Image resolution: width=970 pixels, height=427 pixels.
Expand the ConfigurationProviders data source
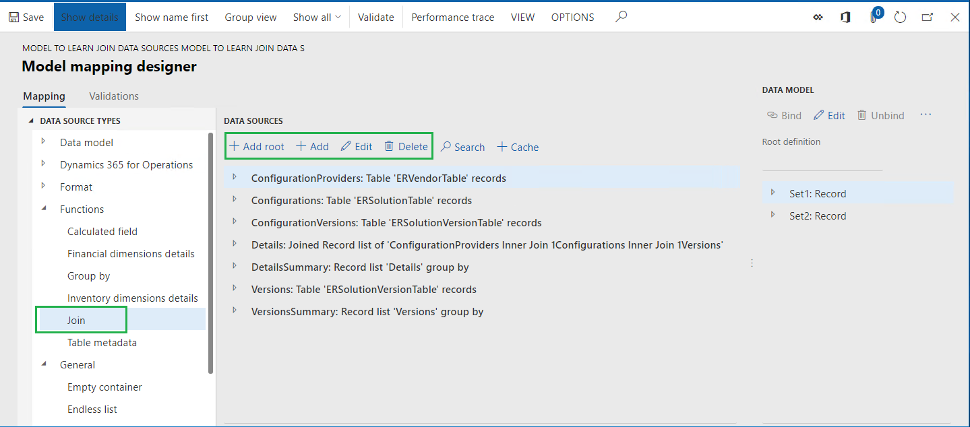tap(235, 177)
